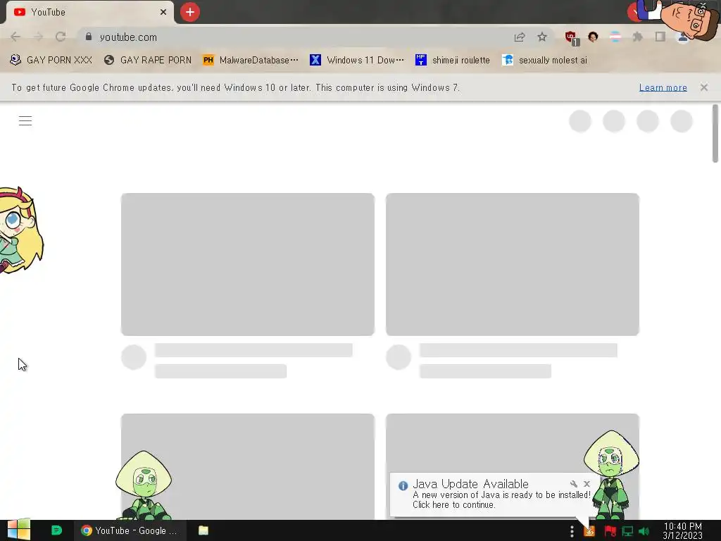Click the Learn more link
Viewport: 721px width, 541px height.
pyautogui.click(x=663, y=87)
